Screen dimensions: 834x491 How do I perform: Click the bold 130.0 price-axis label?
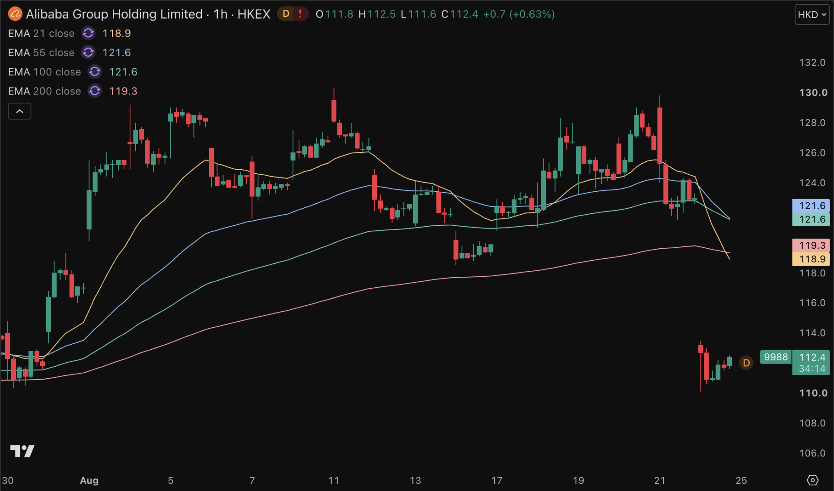click(813, 92)
